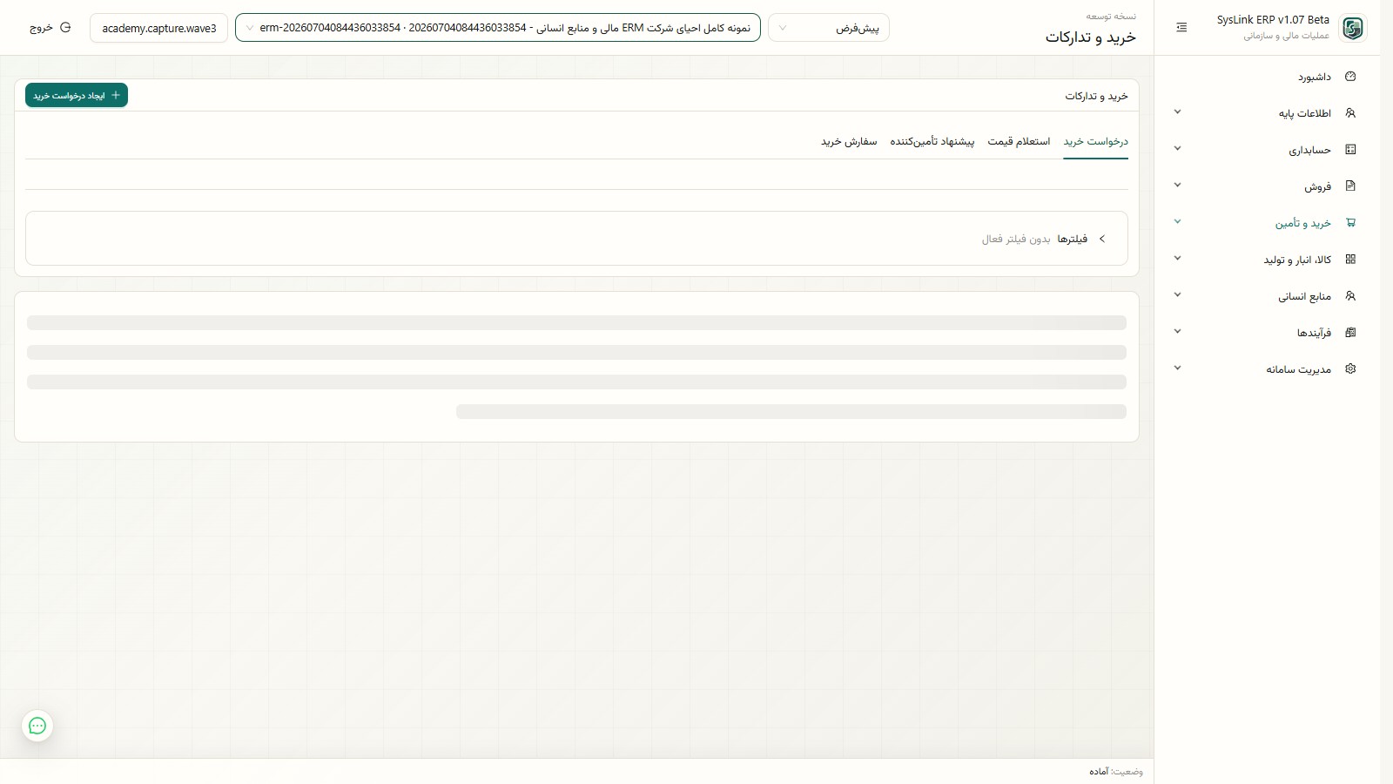The image size is (1393, 784).
Task: Click the فیلترها label
Action: [x=1073, y=239]
